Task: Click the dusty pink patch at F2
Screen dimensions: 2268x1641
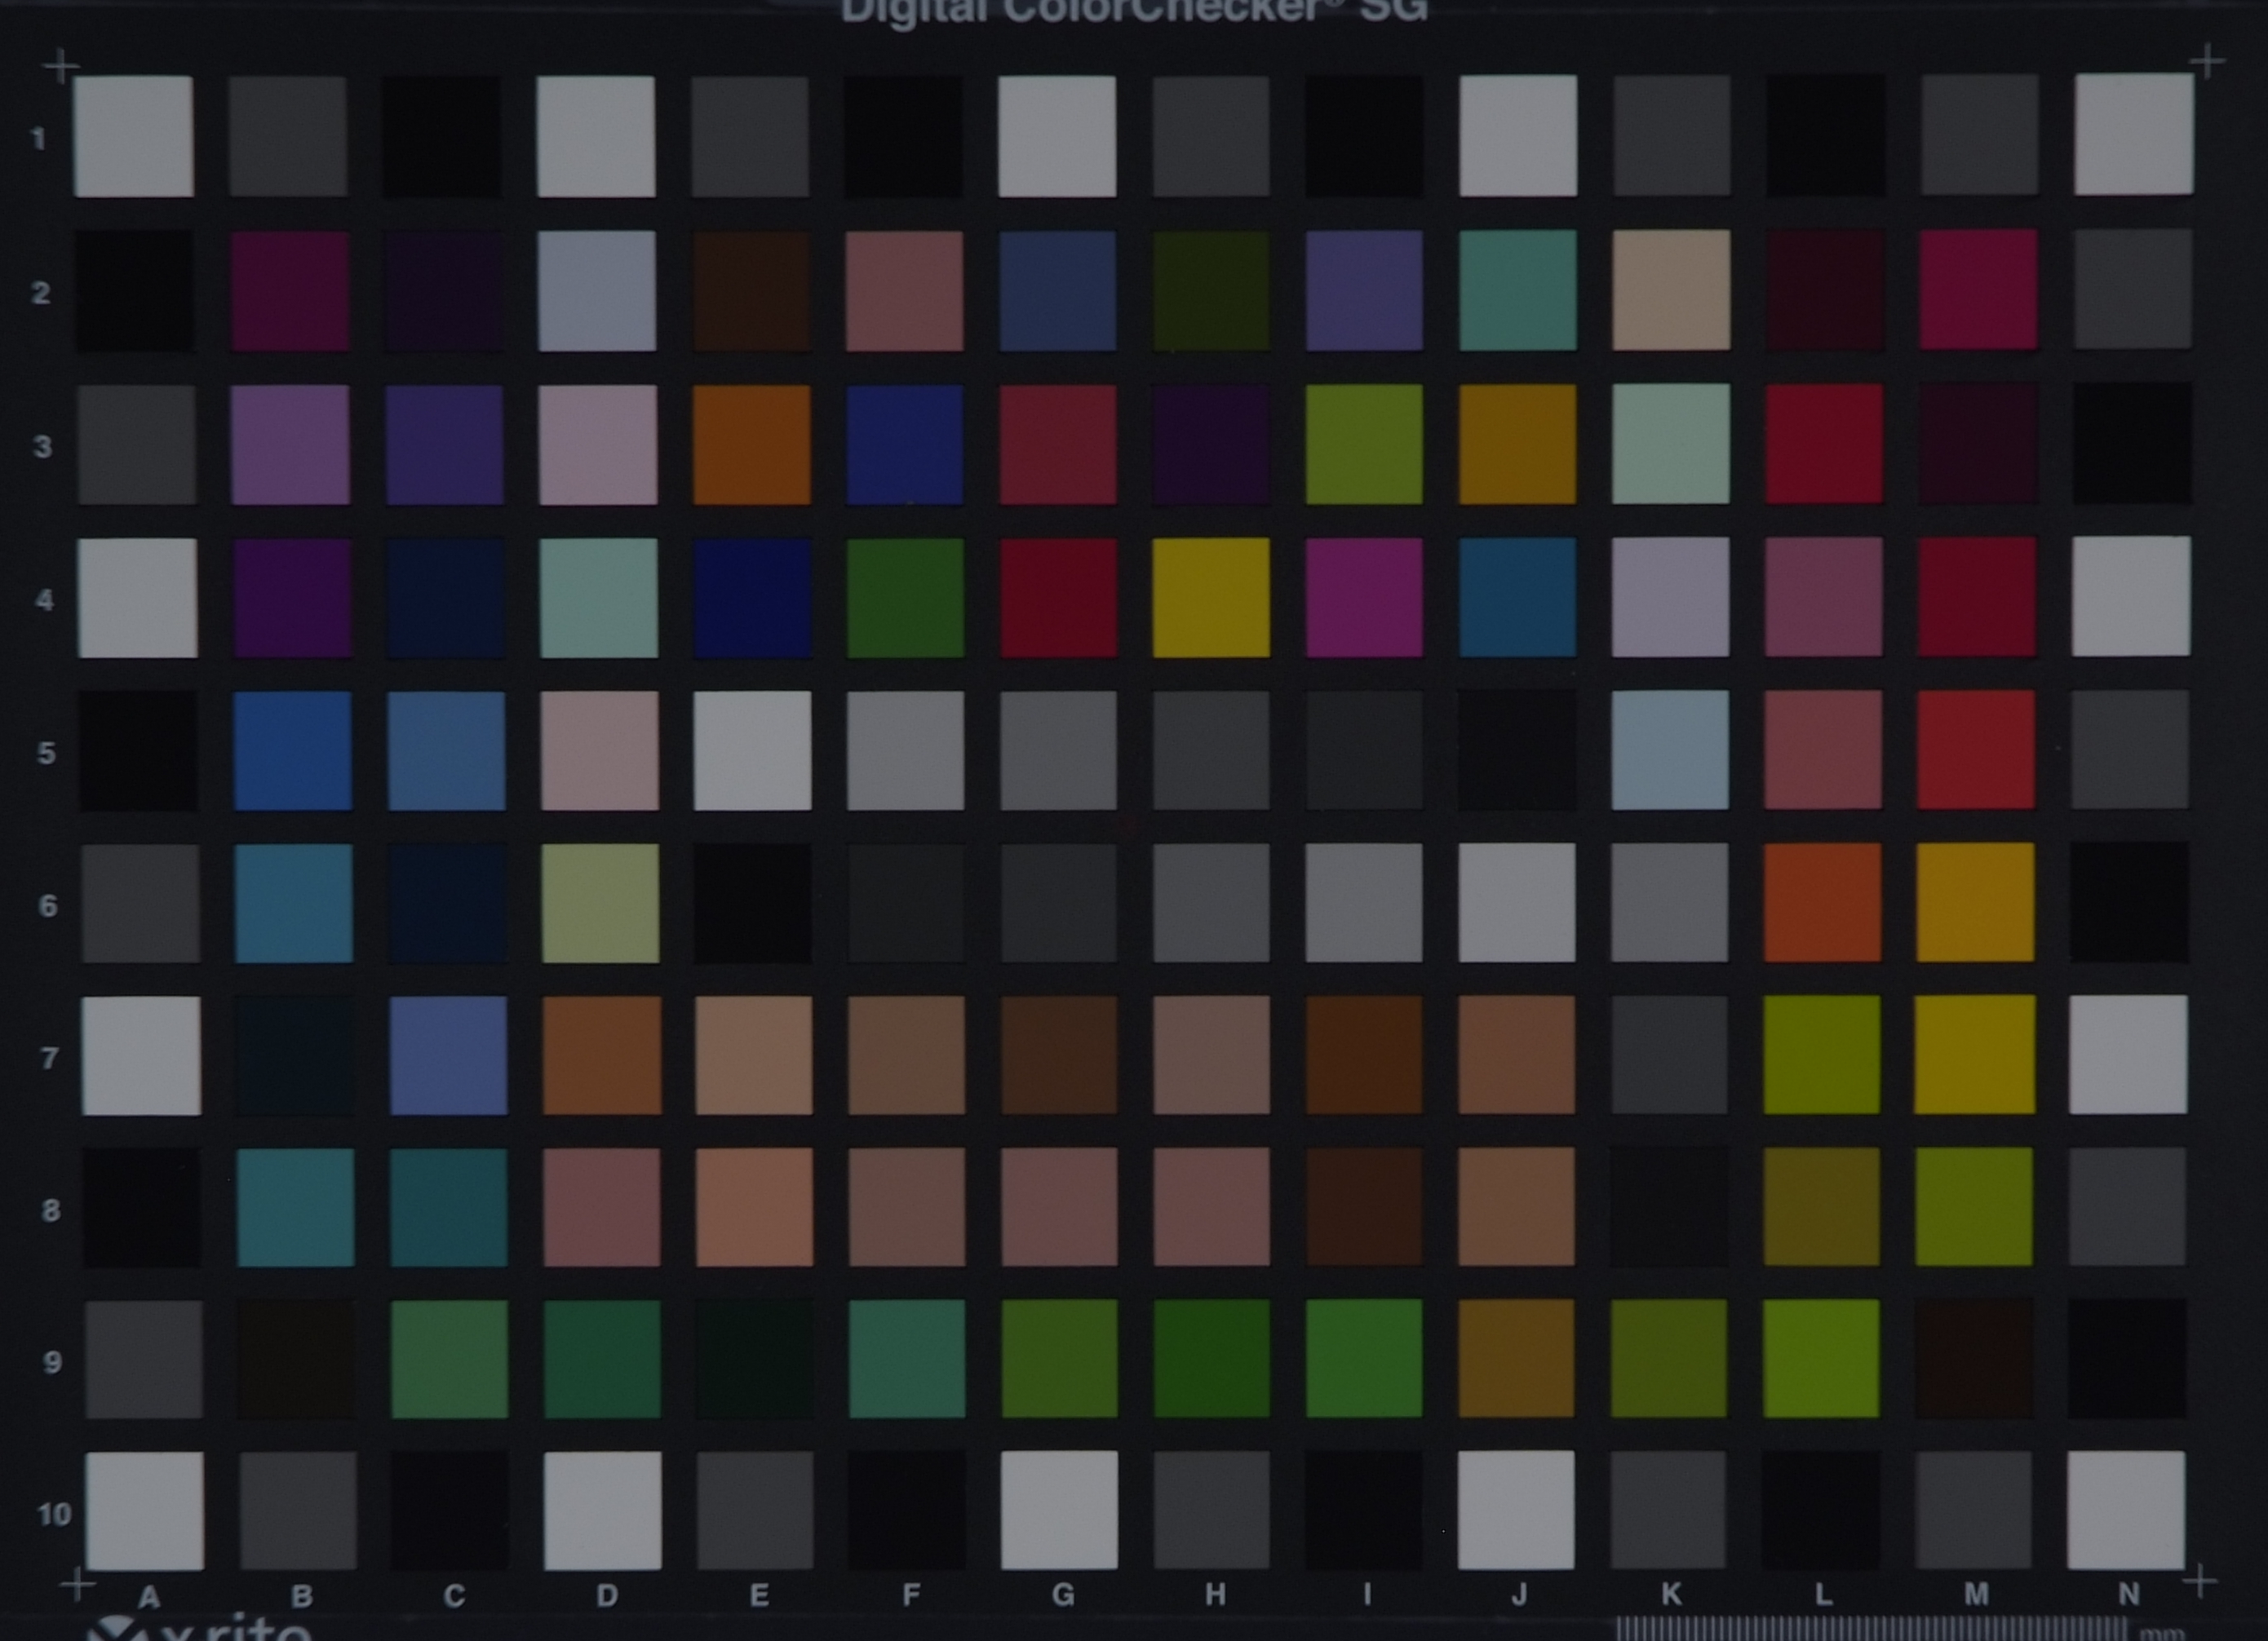Action: 904,291
